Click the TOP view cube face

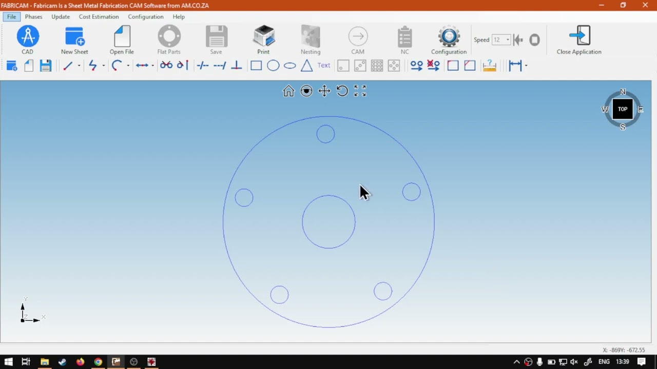click(623, 109)
